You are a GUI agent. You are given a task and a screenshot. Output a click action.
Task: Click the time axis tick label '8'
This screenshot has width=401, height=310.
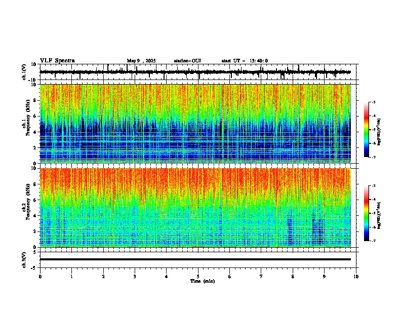(293, 277)
